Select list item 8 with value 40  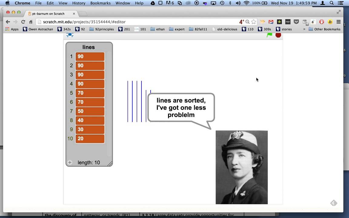pyautogui.click(x=90, y=120)
